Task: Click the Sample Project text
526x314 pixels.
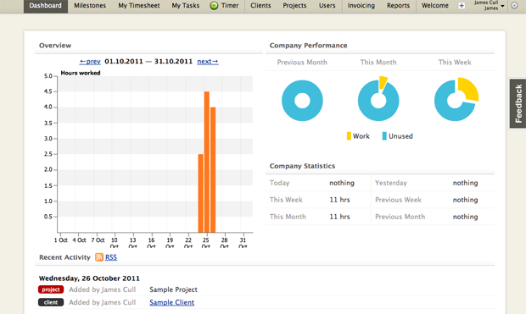Action: coord(173,289)
